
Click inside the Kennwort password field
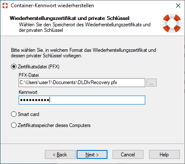click(x=82, y=100)
